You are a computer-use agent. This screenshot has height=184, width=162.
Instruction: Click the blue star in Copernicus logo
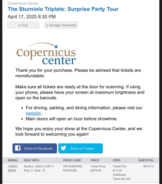tap(56, 47)
